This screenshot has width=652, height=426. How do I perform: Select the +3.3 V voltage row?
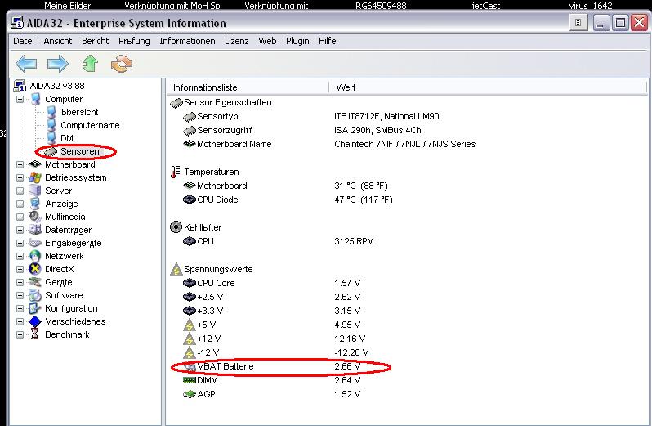(x=271, y=311)
